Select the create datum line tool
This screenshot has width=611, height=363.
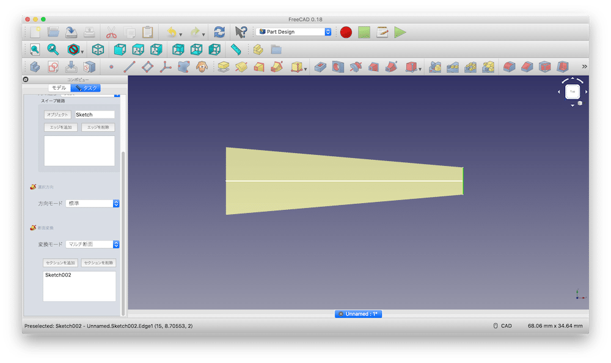point(130,67)
